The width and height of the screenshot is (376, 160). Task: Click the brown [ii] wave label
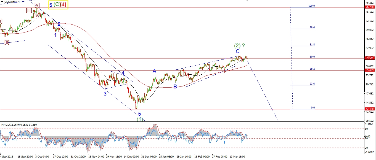pos(7,42)
